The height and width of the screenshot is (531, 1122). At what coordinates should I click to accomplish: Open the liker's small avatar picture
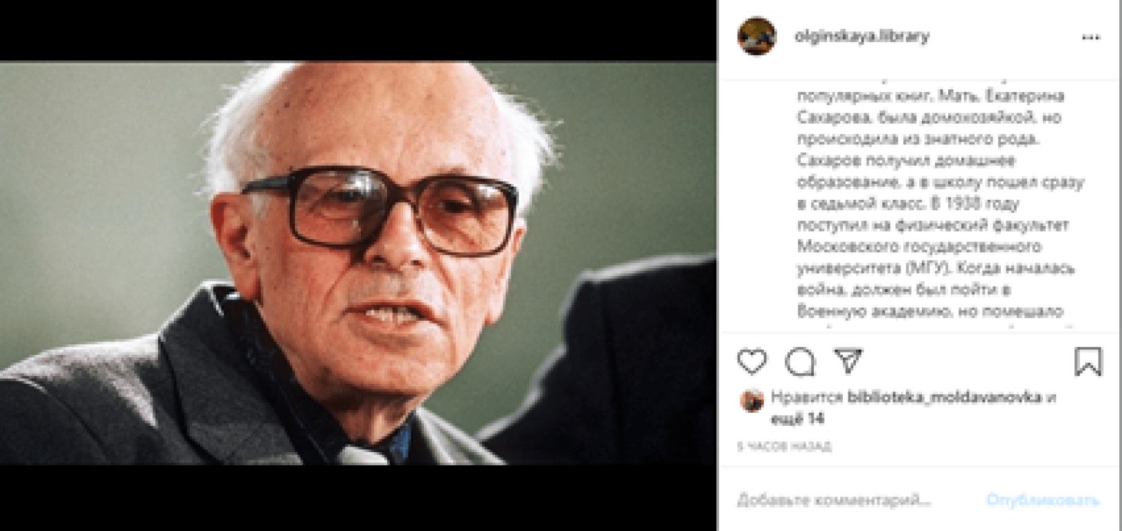point(751,400)
